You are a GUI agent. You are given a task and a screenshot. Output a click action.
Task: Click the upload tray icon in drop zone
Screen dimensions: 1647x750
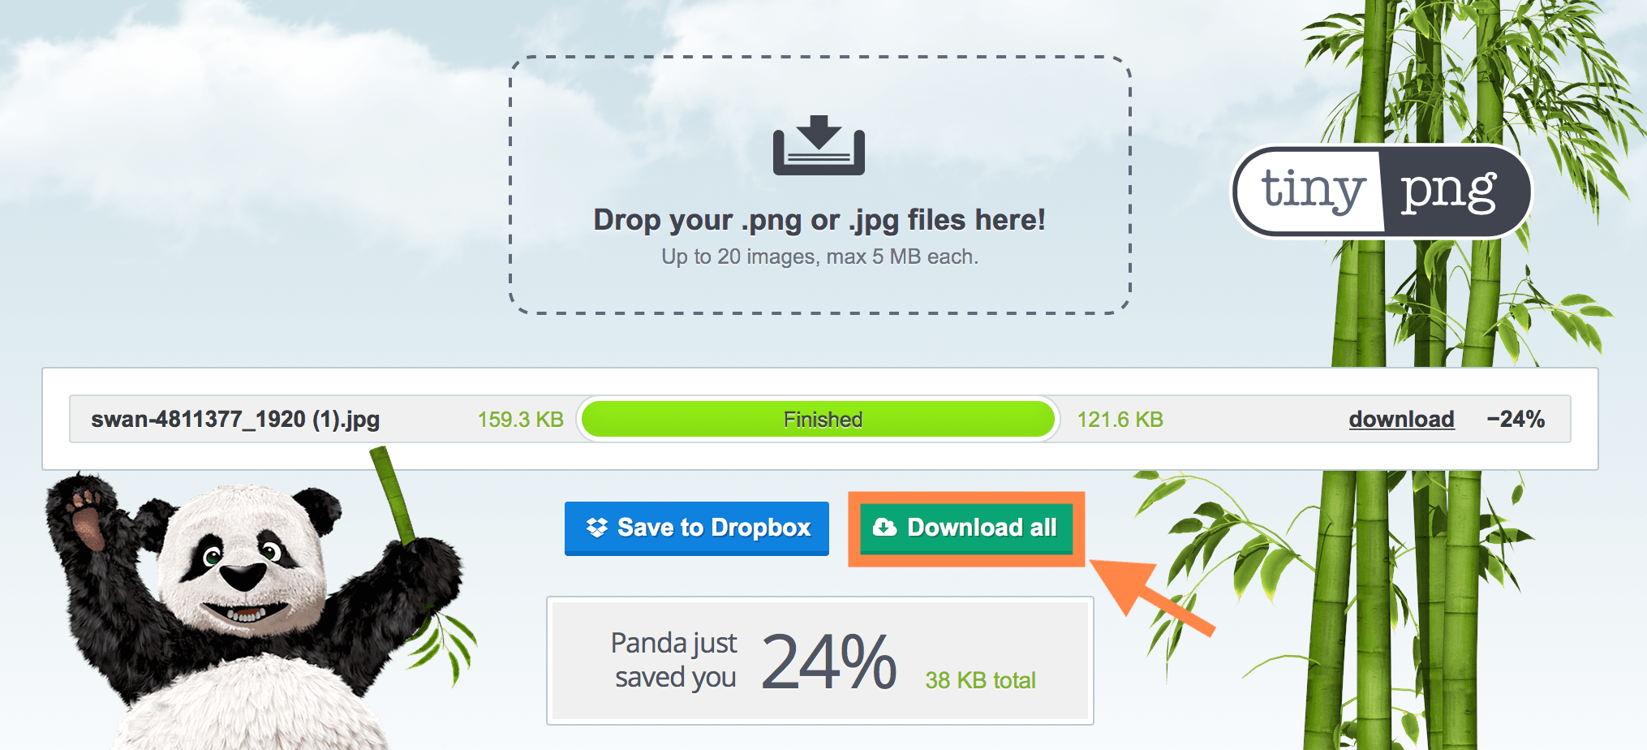(x=819, y=145)
